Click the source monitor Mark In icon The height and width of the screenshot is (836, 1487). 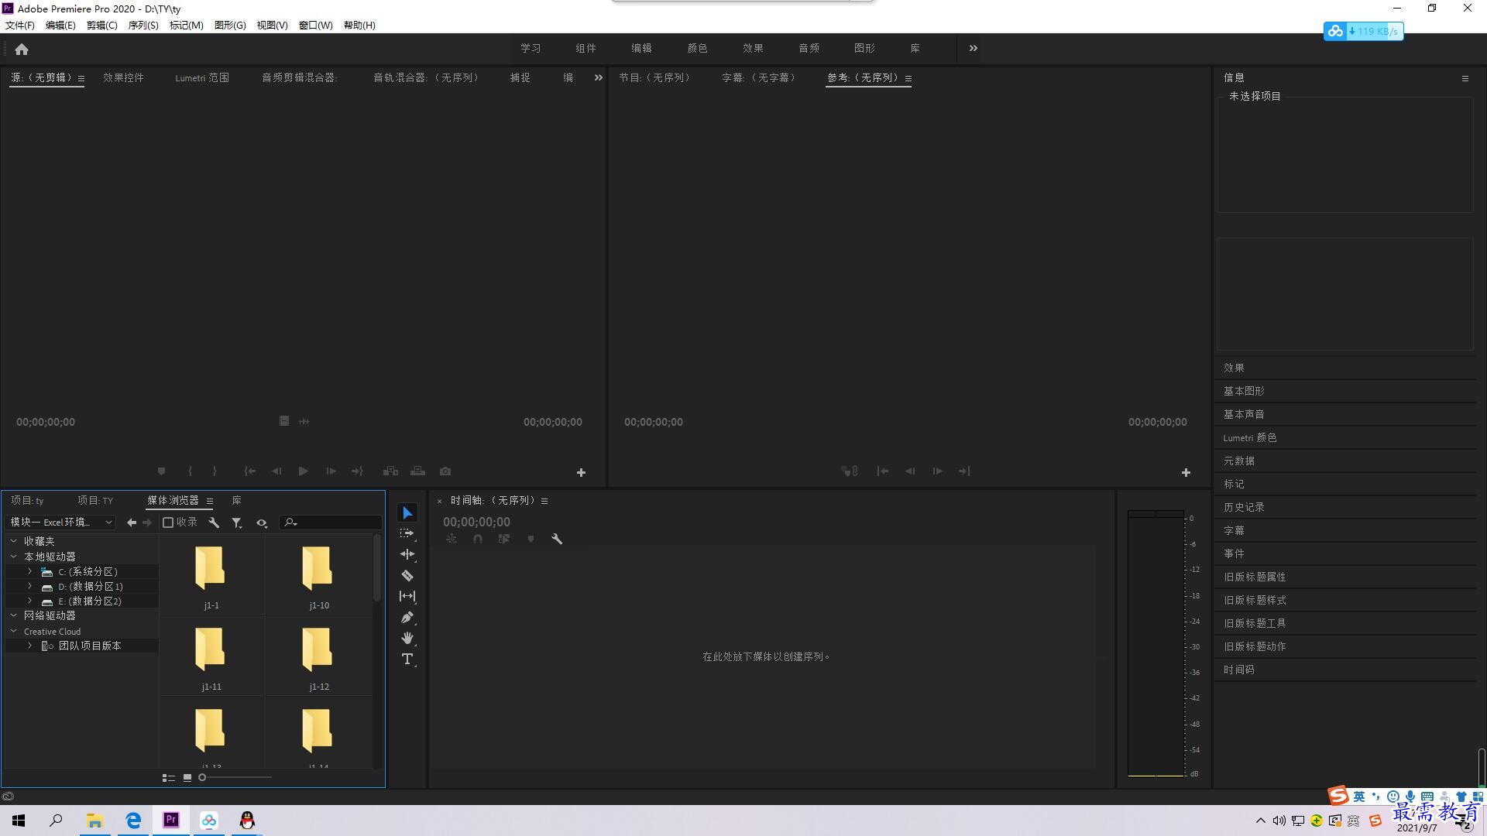[190, 471]
